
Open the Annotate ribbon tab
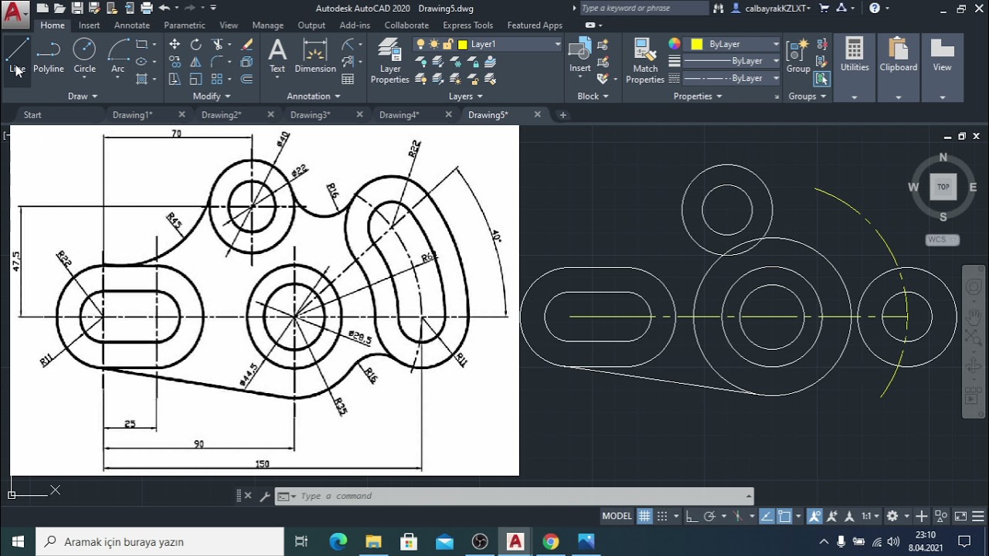pos(132,25)
